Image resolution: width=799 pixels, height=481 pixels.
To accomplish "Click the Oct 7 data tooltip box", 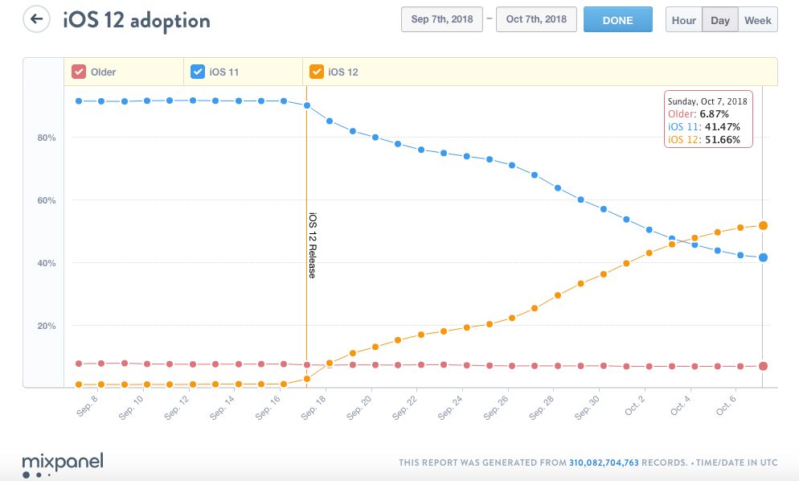I will pyautogui.click(x=707, y=119).
